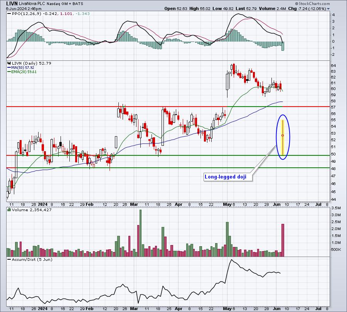Click the small red doji candle body

click(x=283, y=135)
